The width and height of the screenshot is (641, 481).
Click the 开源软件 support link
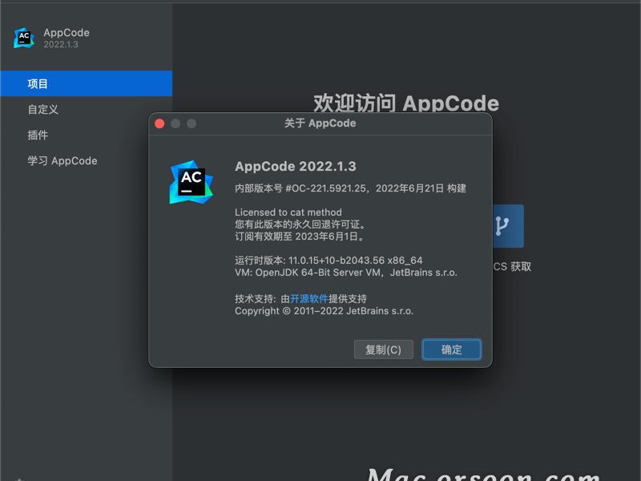(x=308, y=299)
